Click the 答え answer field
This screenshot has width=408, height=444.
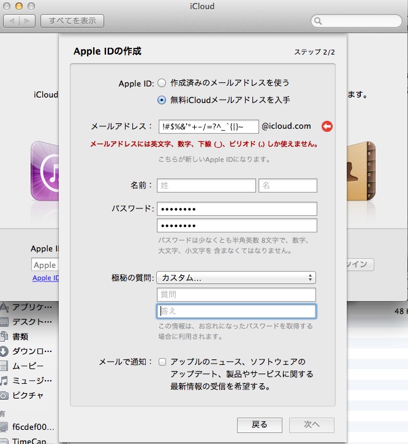(236, 311)
